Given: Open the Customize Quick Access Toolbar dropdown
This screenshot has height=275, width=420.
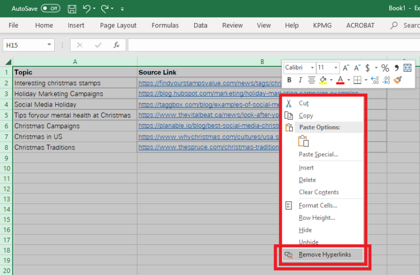Looking at the screenshot, I should 122,9.
